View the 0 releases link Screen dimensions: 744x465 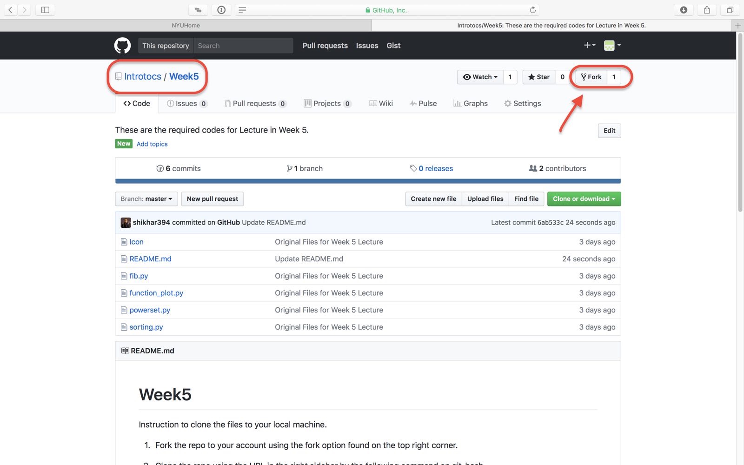click(x=432, y=168)
